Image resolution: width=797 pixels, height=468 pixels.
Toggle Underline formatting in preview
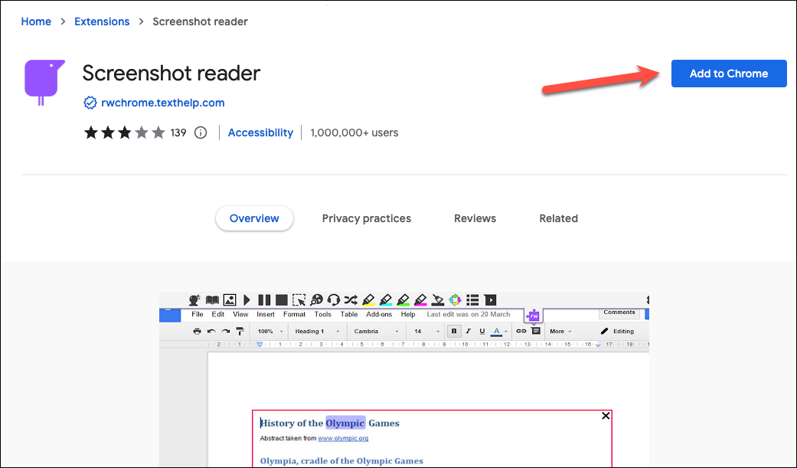point(482,331)
